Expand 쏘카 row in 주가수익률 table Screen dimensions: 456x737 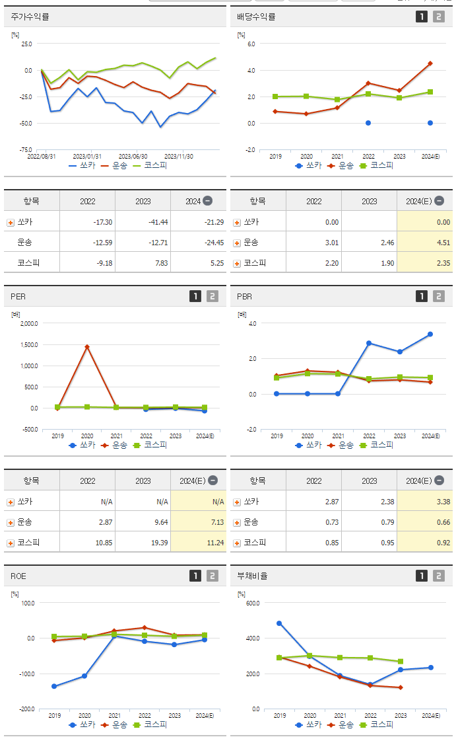click(x=11, y=222)
